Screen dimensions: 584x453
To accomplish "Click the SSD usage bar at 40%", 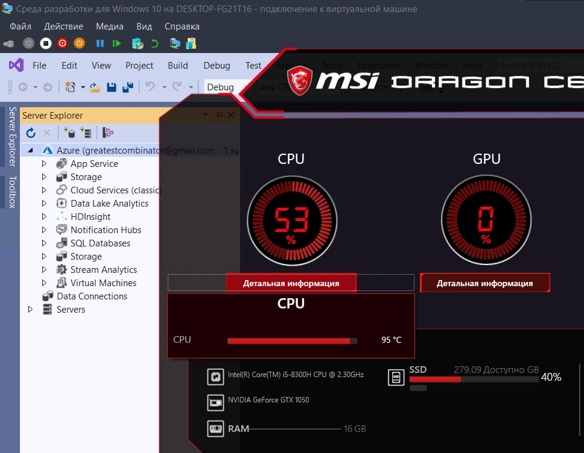I will [x=474, y=380].
